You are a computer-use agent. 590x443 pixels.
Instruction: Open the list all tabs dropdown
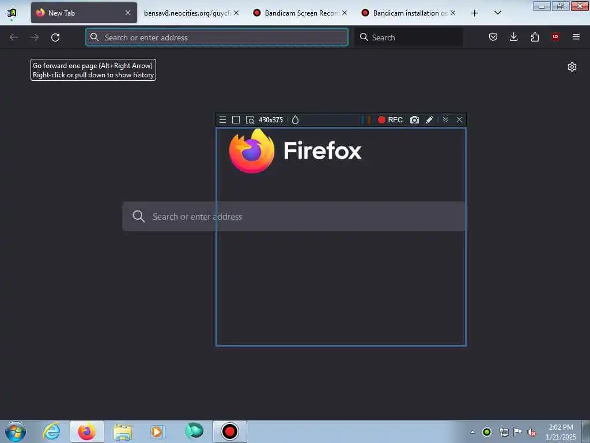pyautogui.click(x=497, y=13)
